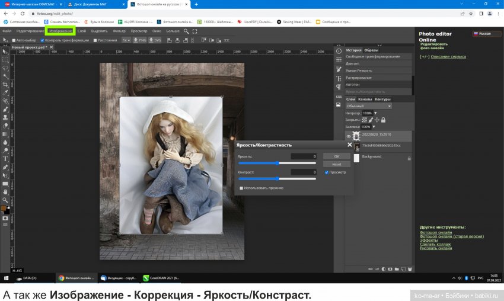Select the Hand tool
504x301 pixels.
[5, 192]
